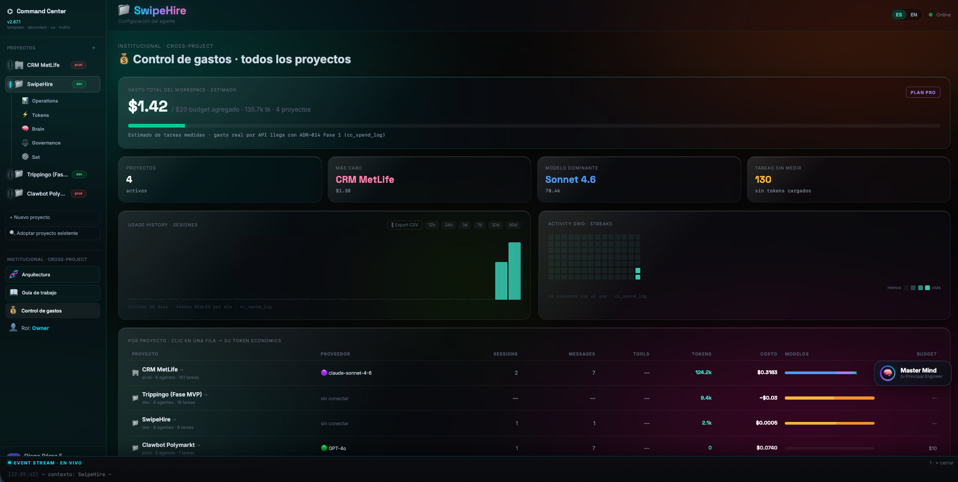The height and width of the screenshot is (482, 958).
Task: Open SwipeHire row arrow in table
Action: tap(174, 419)
